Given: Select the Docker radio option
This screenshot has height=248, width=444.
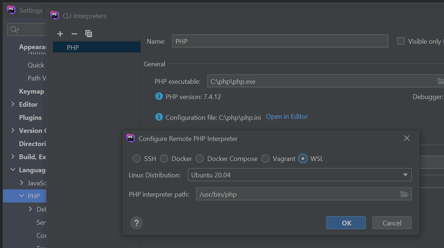Looking at the screenshot, I should pyautogui.click(x=164, y=159).
